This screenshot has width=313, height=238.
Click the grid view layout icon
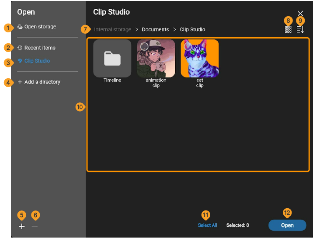point(288,29)
